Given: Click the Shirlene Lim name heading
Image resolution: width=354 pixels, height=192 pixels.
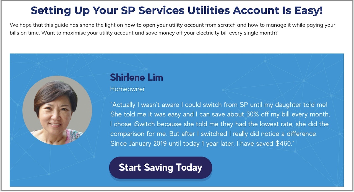Looking at the screenshot, I should (x=136, y=77).
